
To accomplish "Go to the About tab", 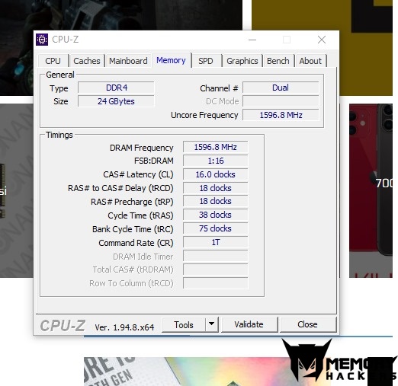I will pyautogui.click(x=310, y=61).
